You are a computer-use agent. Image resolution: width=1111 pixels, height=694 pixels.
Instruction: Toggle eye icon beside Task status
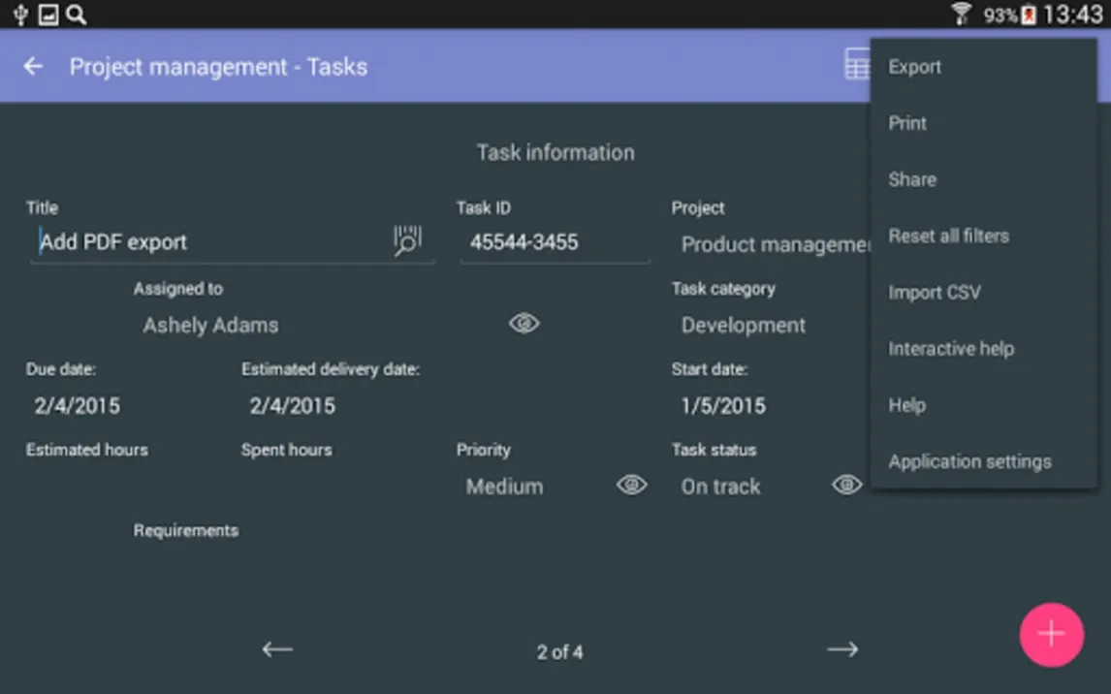tap(846, 486)
